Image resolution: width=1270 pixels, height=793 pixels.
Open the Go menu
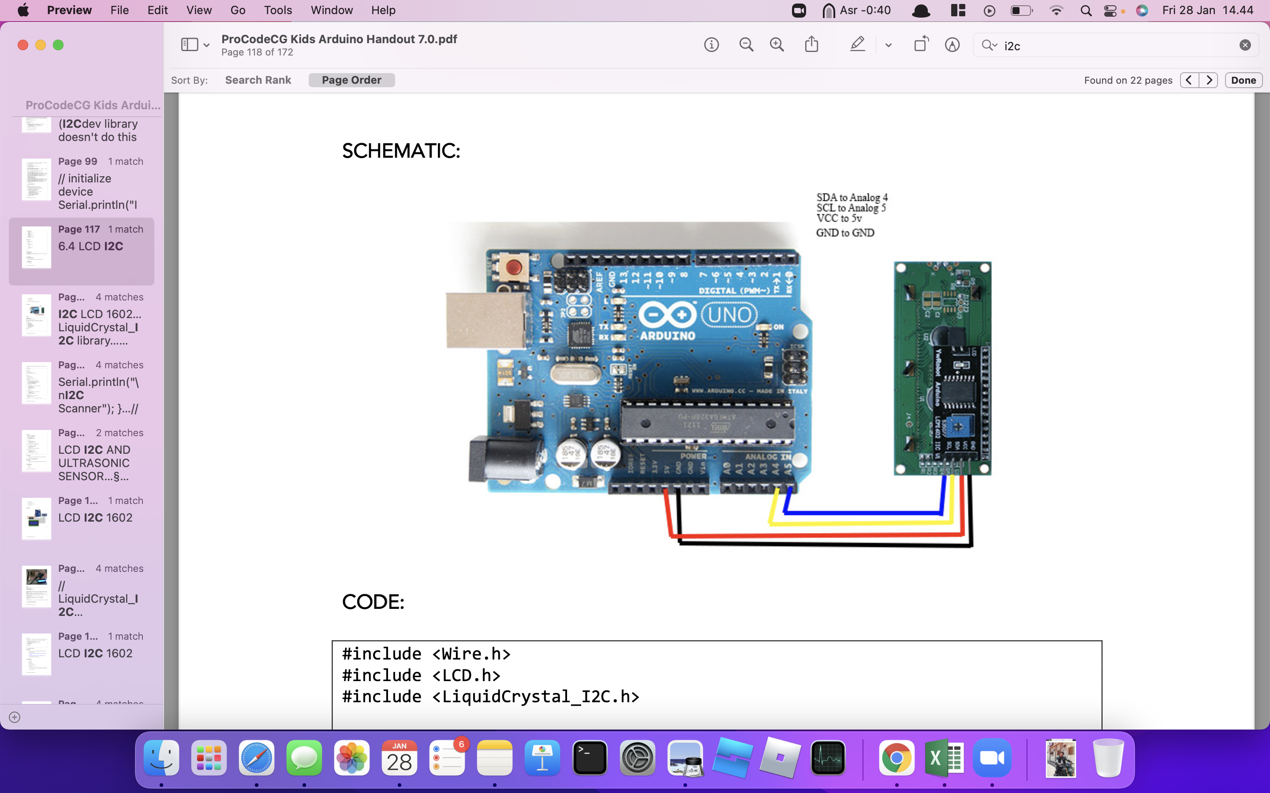click(x=238, y=10)
